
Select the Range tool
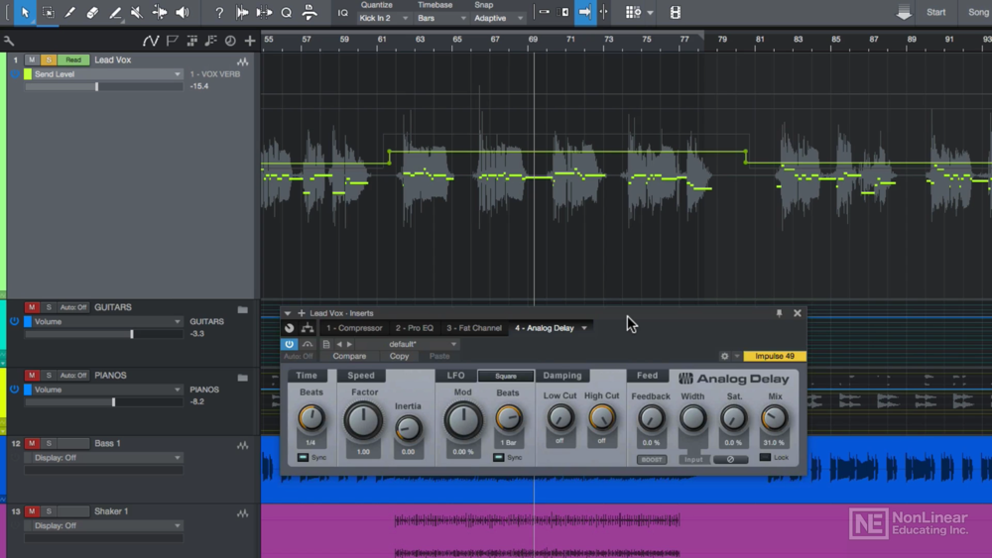point(48,12)
